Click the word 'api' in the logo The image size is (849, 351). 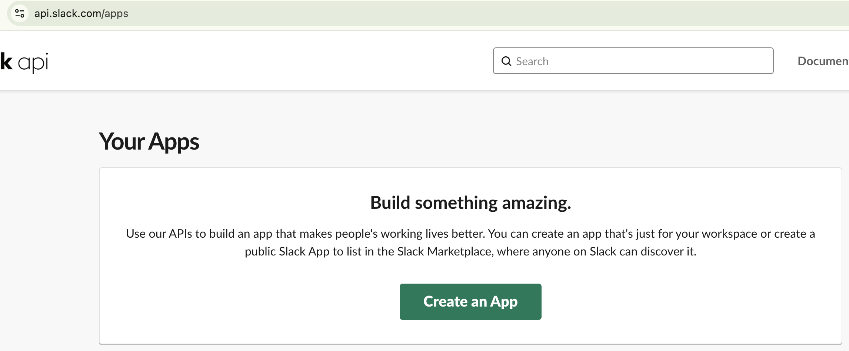[x=33, y=62]
